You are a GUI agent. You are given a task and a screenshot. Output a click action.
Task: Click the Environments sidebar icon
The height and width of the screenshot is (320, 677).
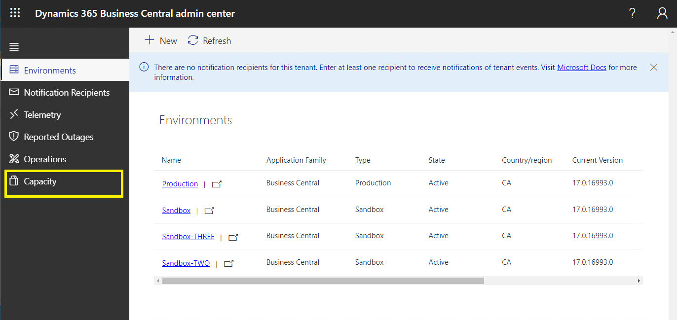(14, 70)
